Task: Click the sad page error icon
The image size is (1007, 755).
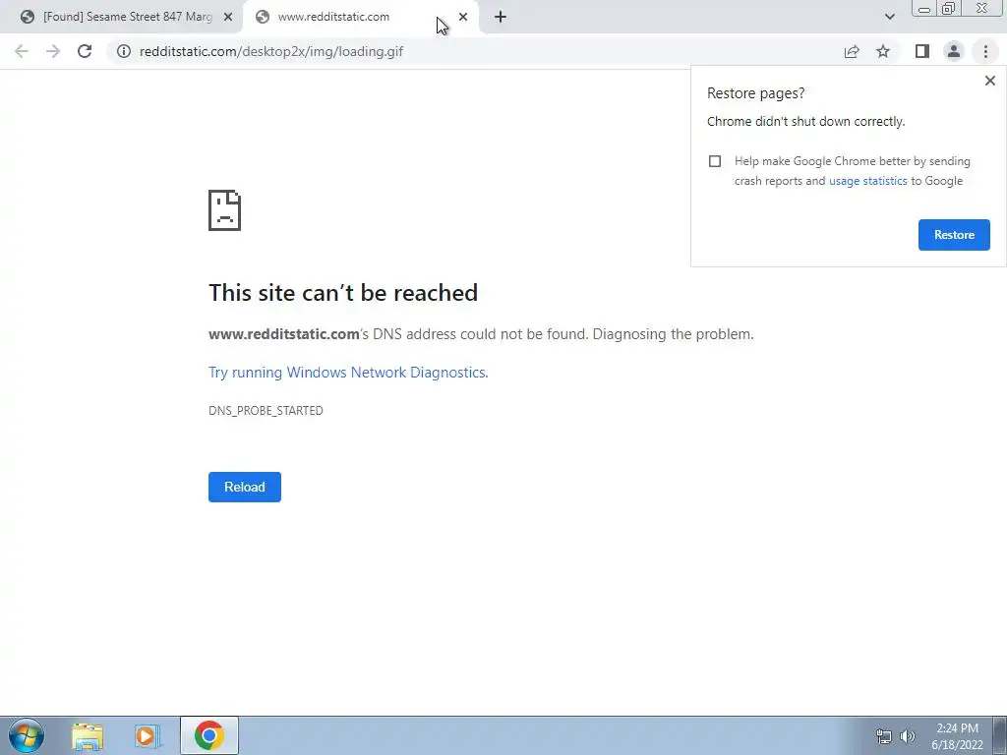Action: (x=225, y=210)
